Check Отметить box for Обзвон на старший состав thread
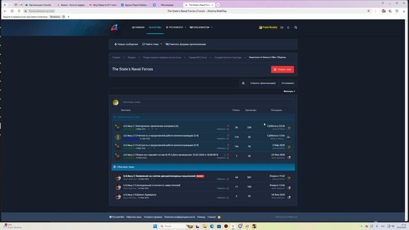The image size is (409, 230). tap(228, 158)
